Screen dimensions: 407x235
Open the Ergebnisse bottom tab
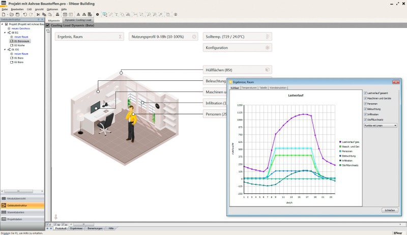pyautogui.click(x=76, y=228)
